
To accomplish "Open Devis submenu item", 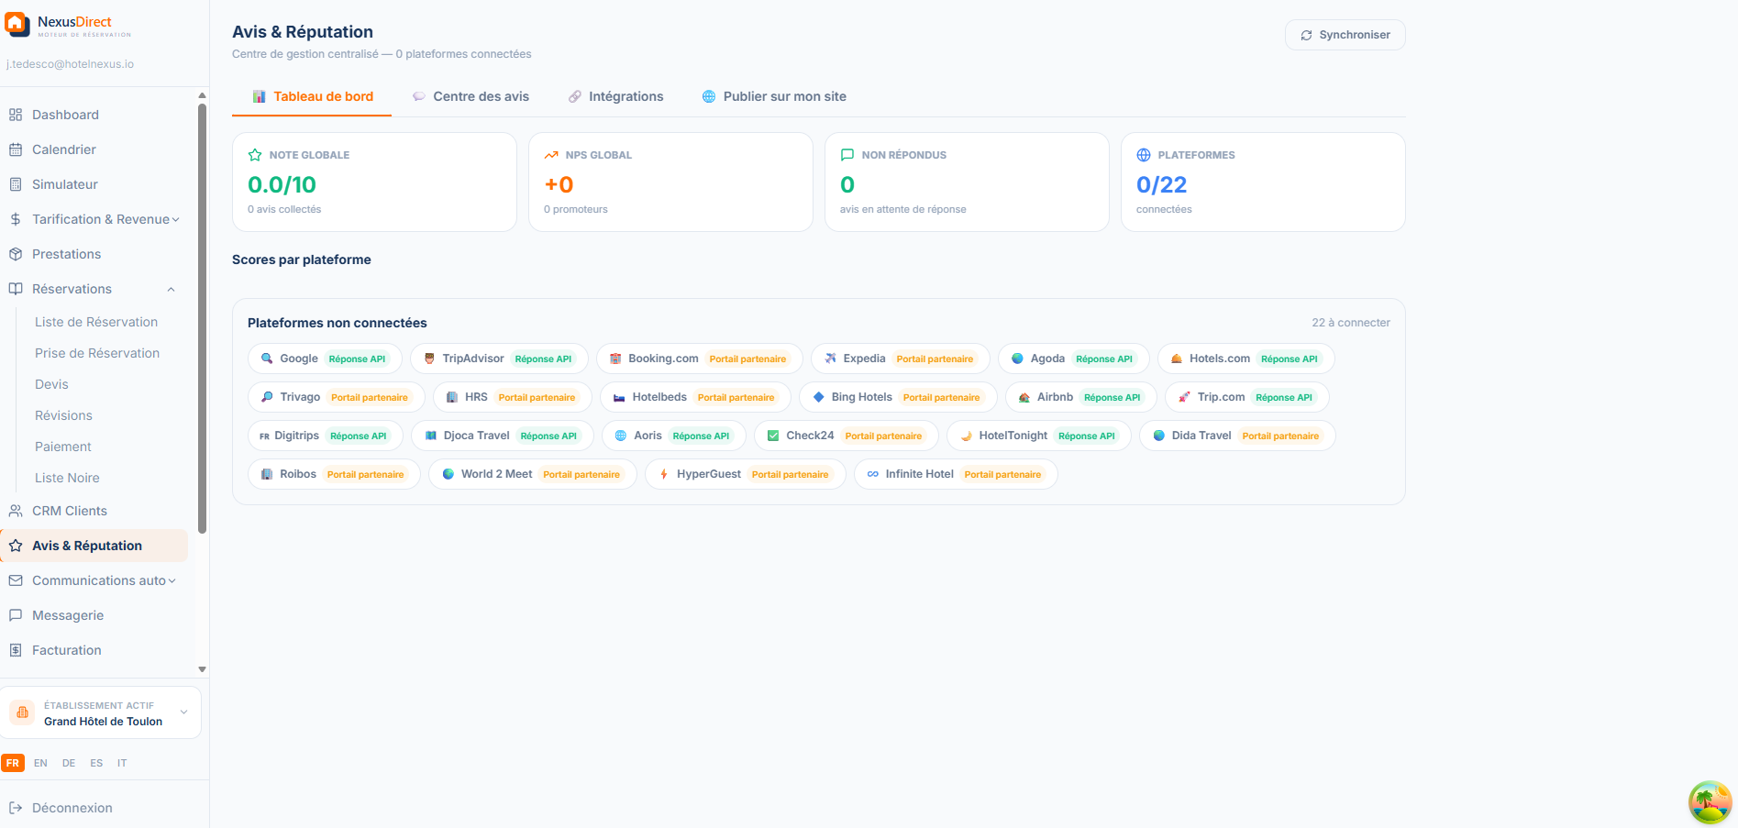I will point(51,384).
